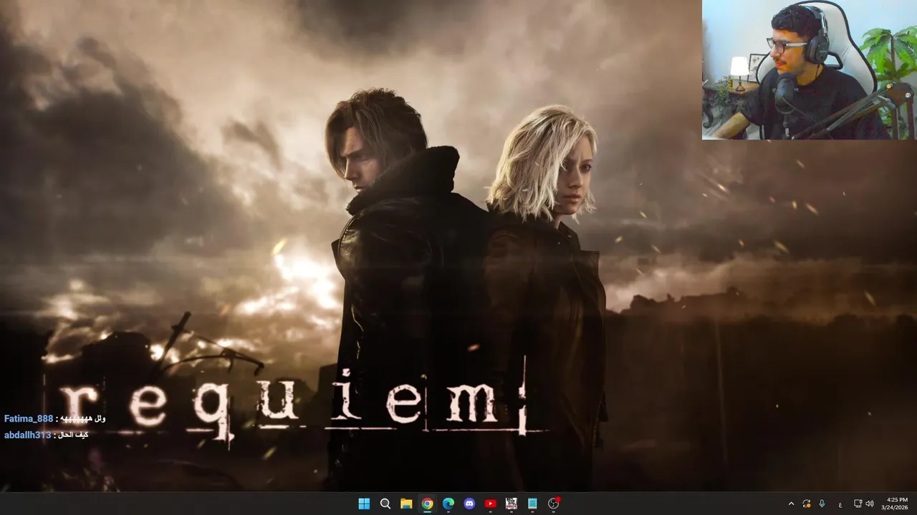Open network settings tray icon
The width and height of the screenshot is (917, 515).
coord(858,504)
